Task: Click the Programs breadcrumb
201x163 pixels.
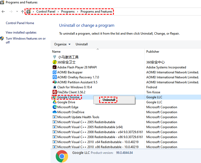Action: (x=68, y=12)
